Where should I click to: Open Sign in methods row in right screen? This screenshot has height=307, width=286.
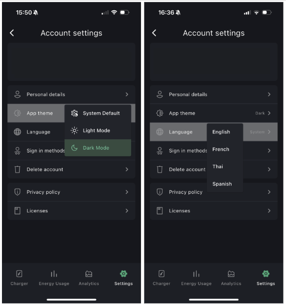click(x=214, y=151)
